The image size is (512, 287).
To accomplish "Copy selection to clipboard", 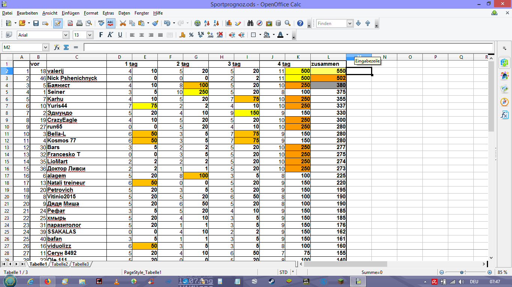I will 132,23.
